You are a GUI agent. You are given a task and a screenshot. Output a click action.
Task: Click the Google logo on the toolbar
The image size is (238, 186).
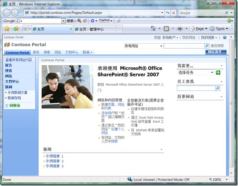click(9, 21)
